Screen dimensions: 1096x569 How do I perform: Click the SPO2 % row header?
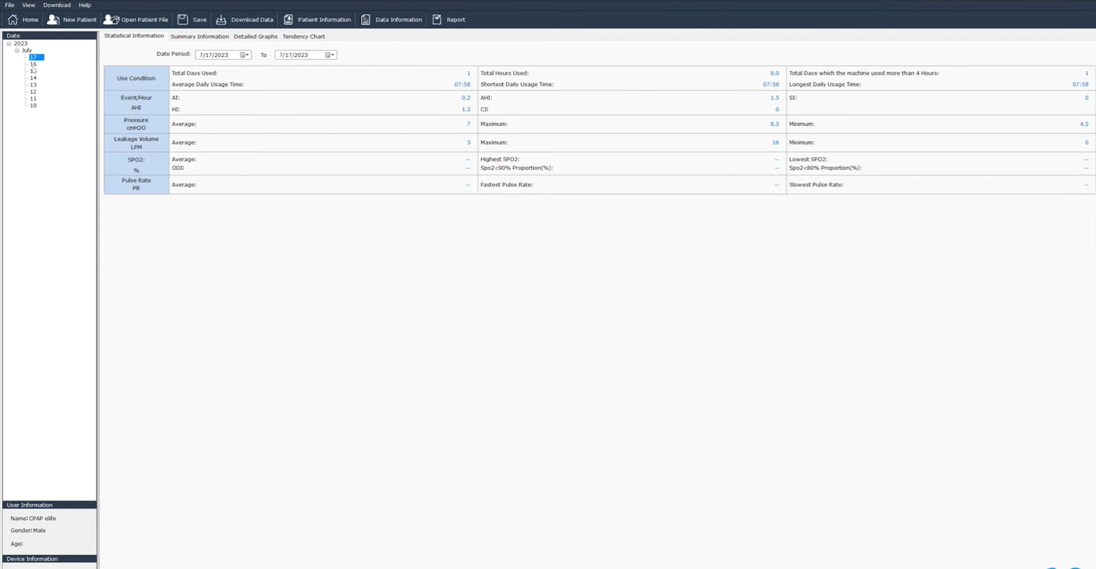pos(136,164)
